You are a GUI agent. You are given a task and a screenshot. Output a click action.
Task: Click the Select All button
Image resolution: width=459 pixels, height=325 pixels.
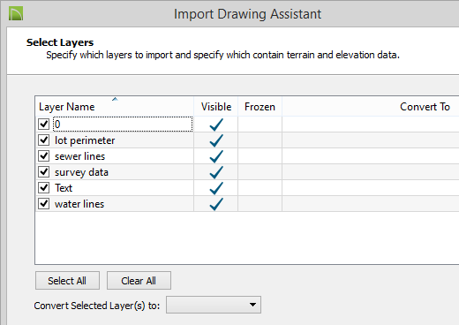point(67,281)
